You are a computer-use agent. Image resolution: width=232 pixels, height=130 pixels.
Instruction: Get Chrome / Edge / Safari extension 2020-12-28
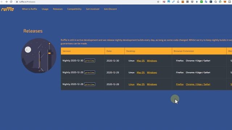click(198, 84)
